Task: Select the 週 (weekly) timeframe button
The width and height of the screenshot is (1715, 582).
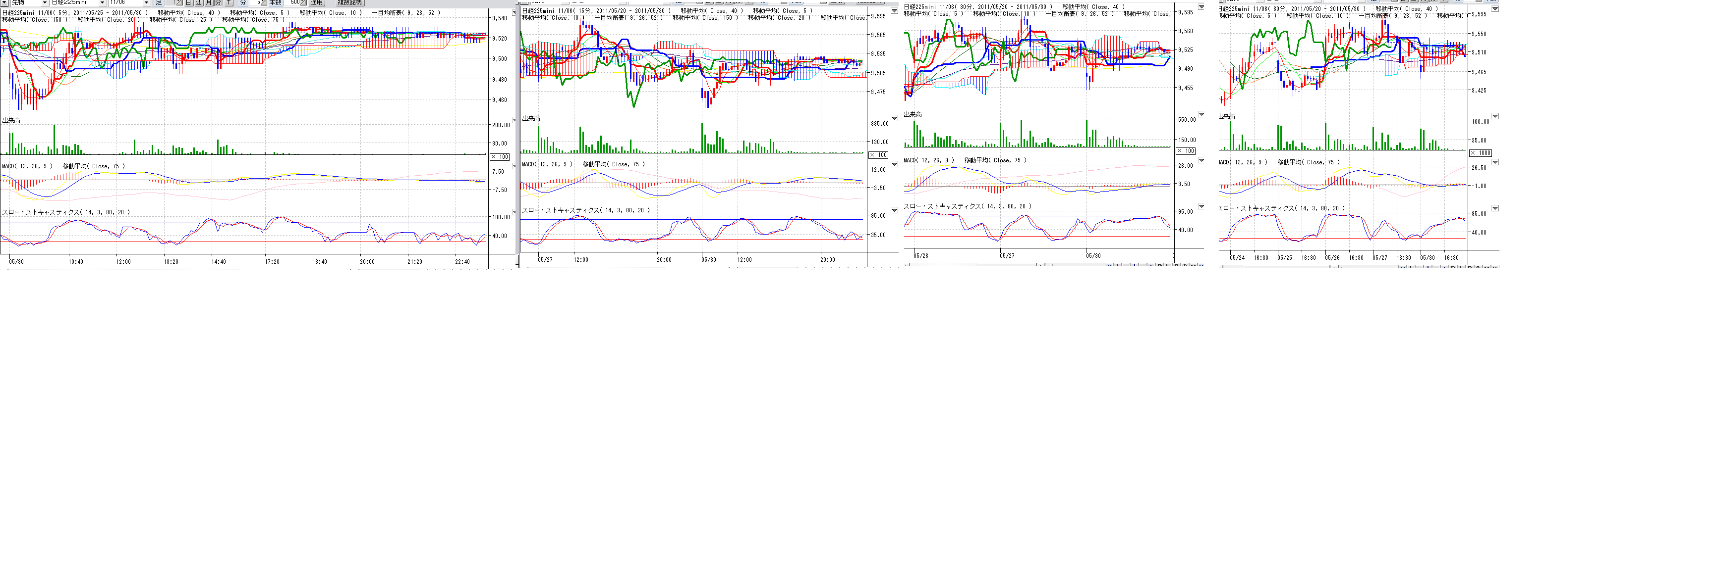Action: [x=198, y=2]
